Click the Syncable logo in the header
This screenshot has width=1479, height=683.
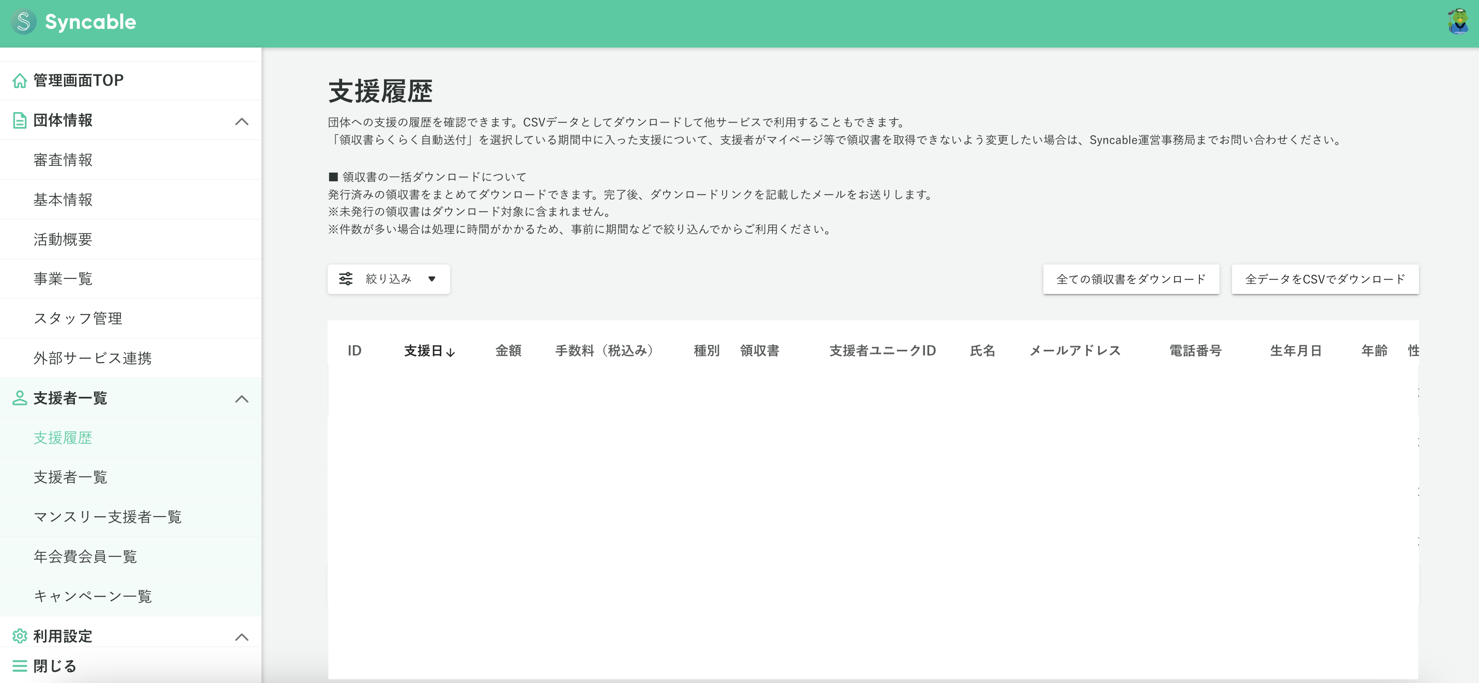coord(73,22)
